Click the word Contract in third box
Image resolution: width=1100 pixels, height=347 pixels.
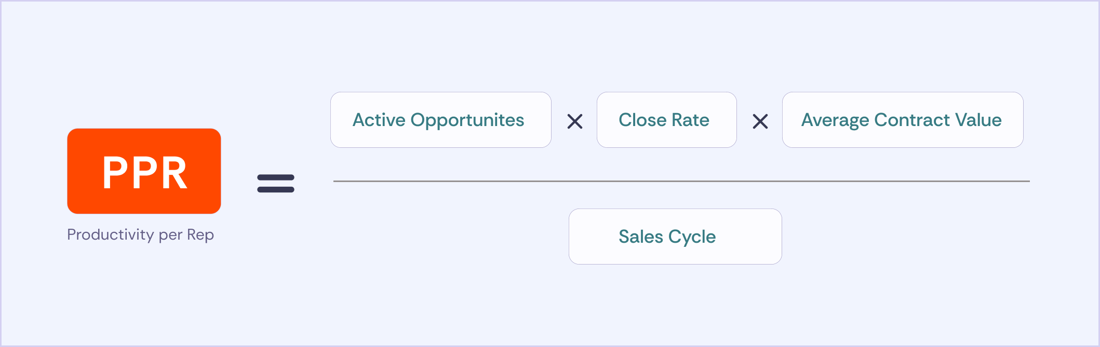pyautogui.click(x=912, y=120)
